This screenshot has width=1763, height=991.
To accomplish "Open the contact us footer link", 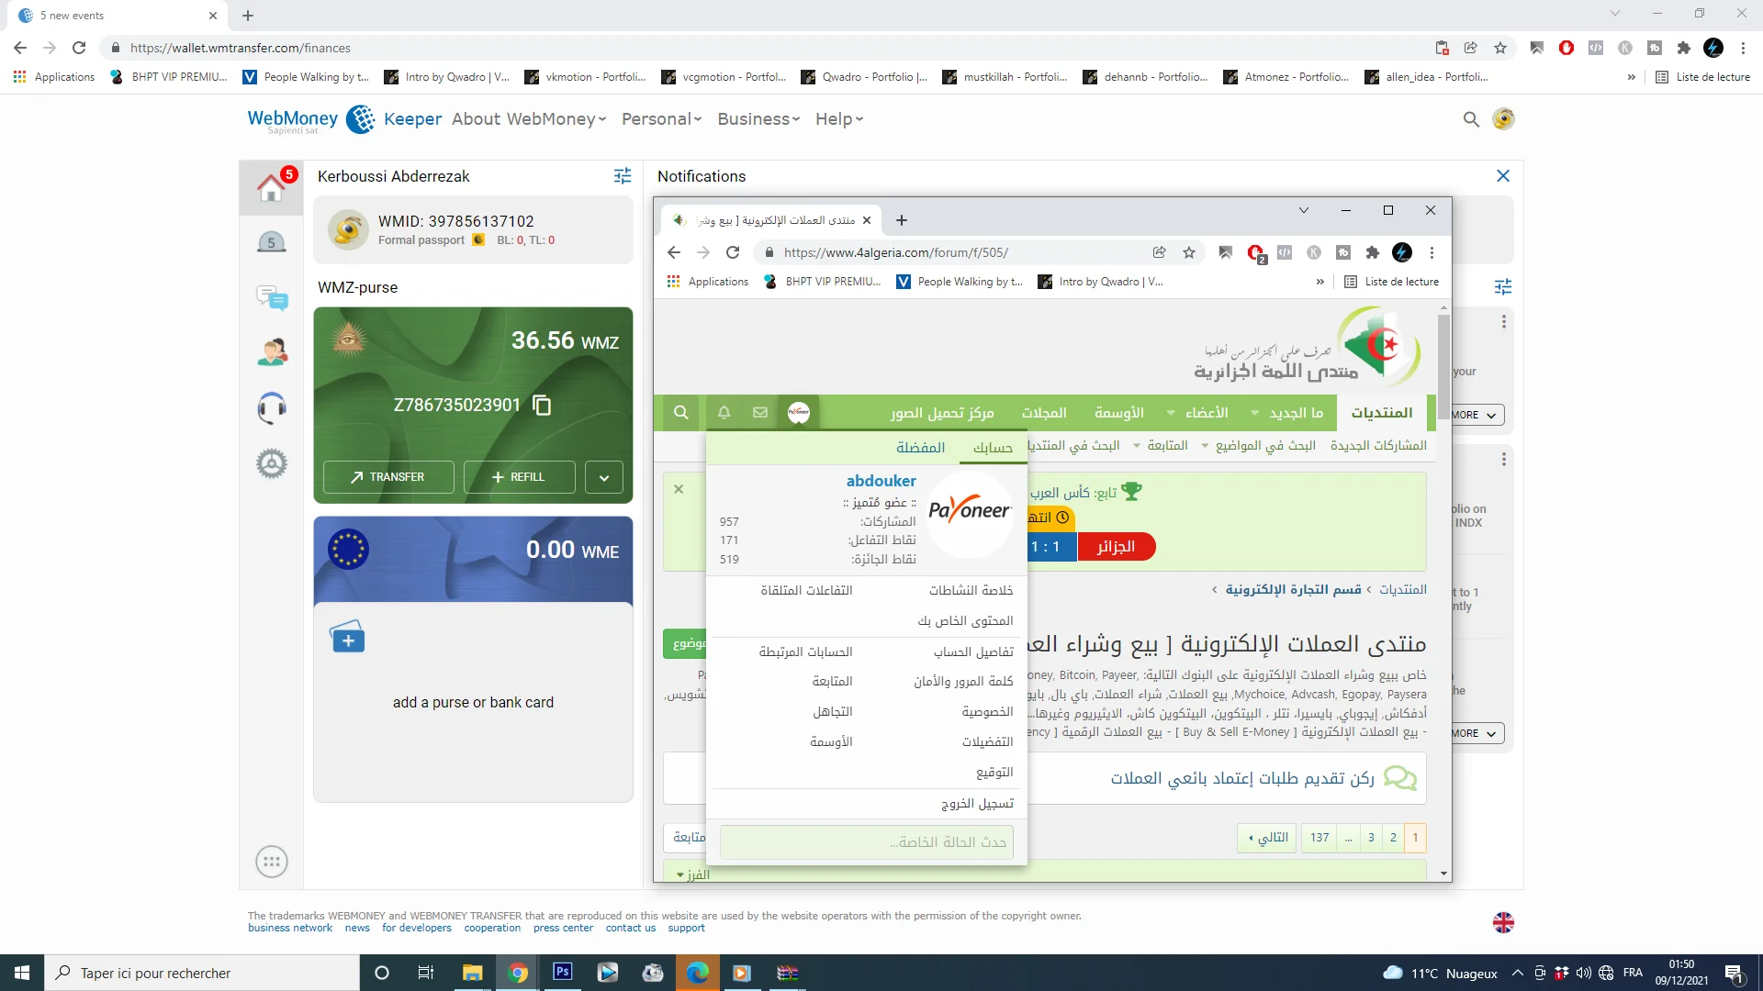I will tap(631, 929).
